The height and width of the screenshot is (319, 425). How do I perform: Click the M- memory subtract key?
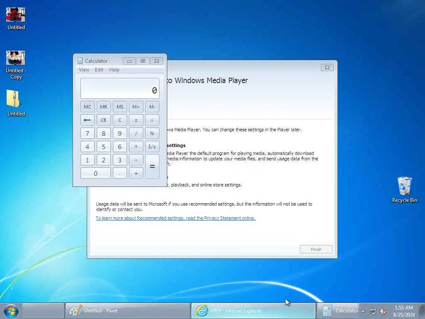[x=152, y=107]
